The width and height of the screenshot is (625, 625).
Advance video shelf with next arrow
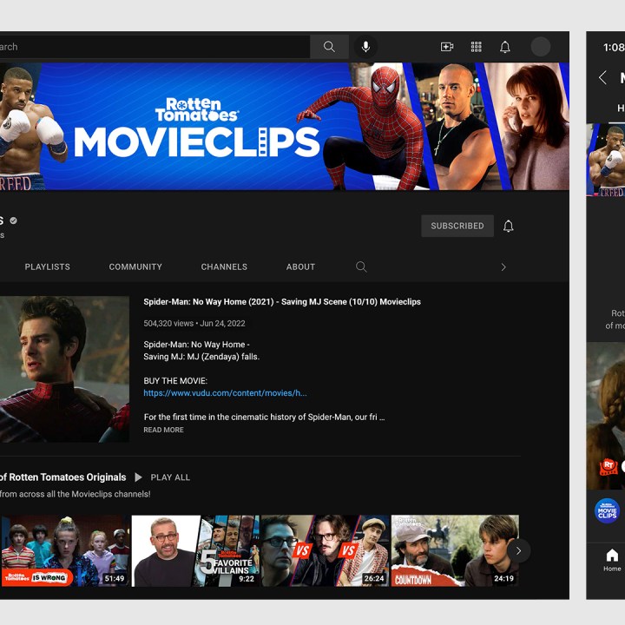tap(518, 551)
